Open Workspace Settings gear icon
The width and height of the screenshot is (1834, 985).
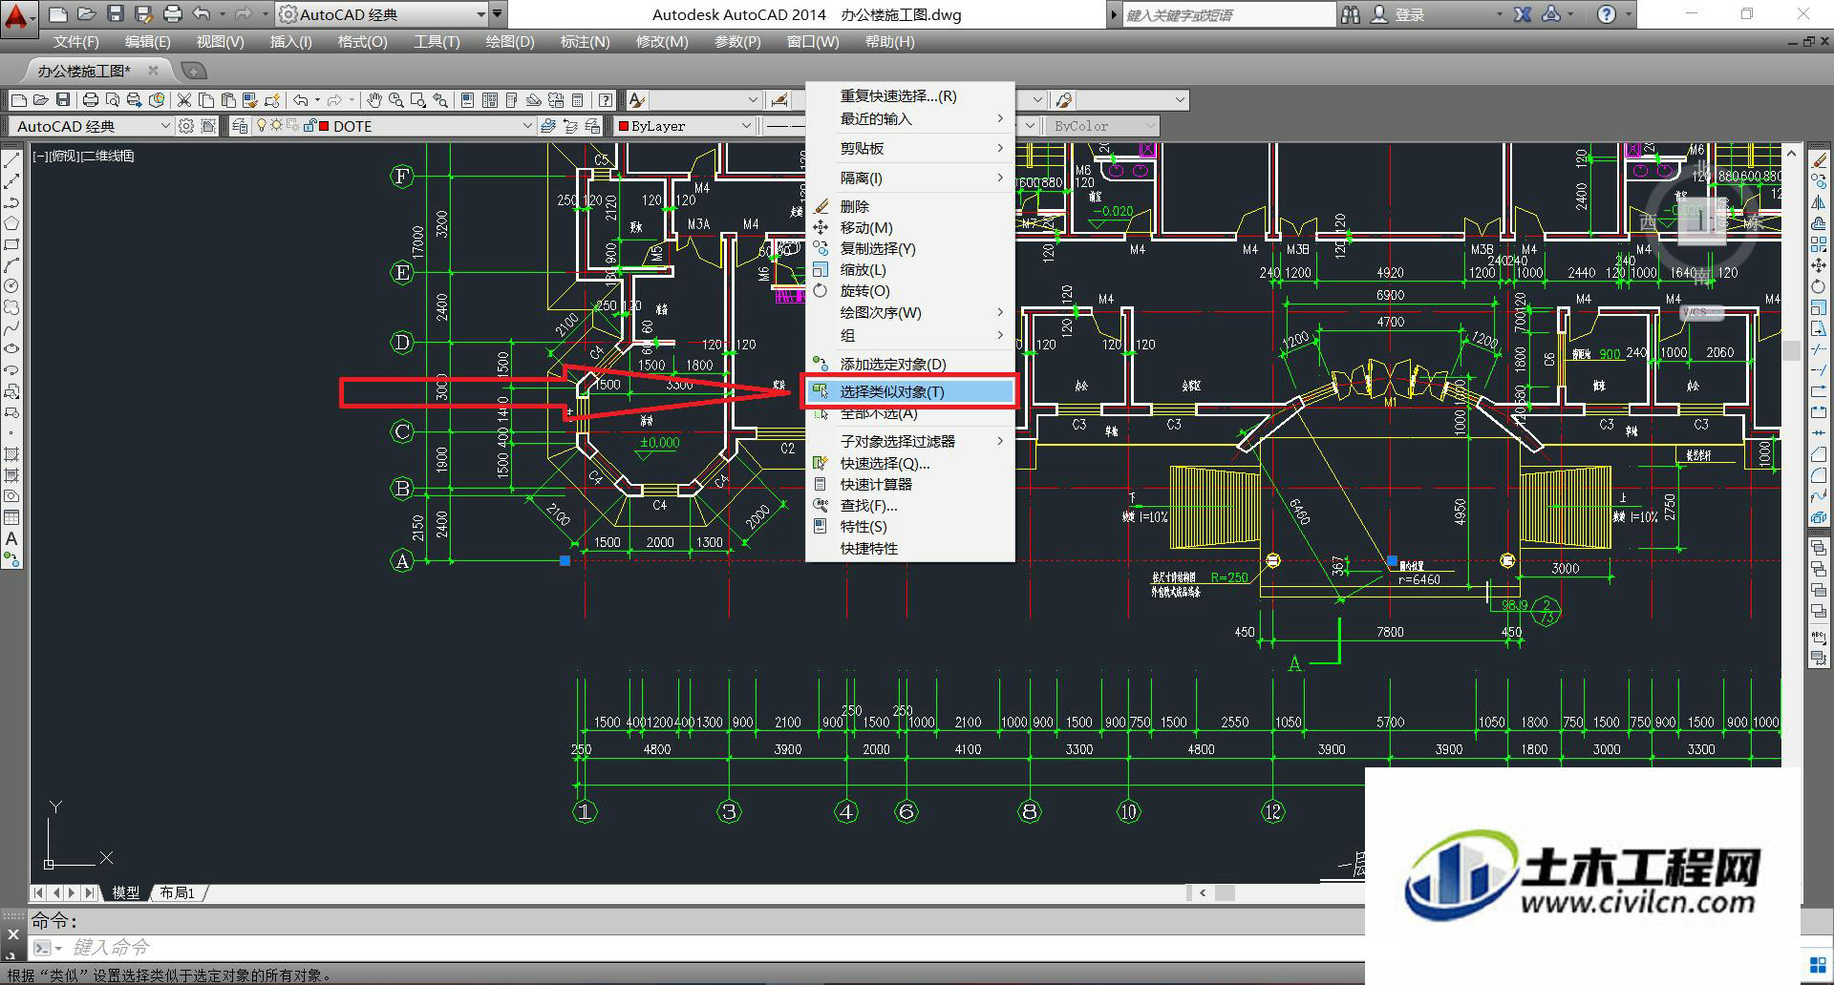pyautogui.click(x=186, y=126)
